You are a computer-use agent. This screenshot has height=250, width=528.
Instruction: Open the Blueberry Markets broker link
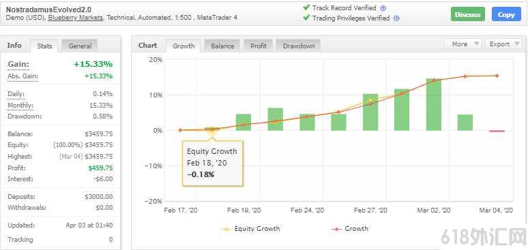pos(76,18)
